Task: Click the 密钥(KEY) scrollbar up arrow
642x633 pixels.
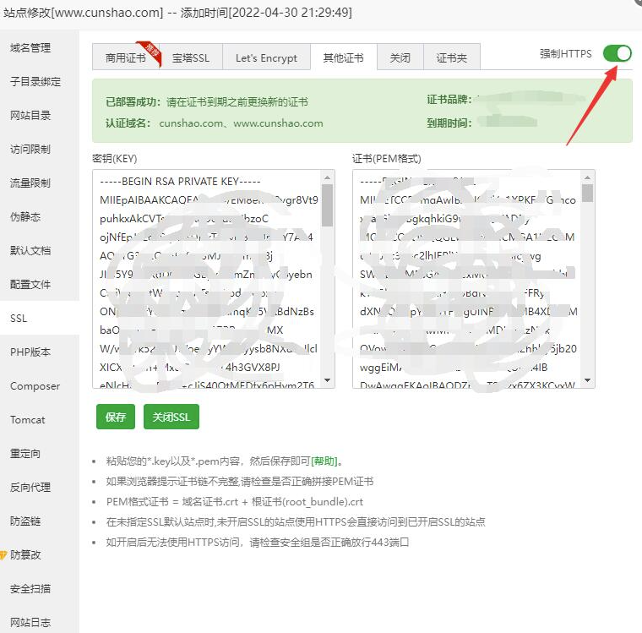Action: pos(328,177)
